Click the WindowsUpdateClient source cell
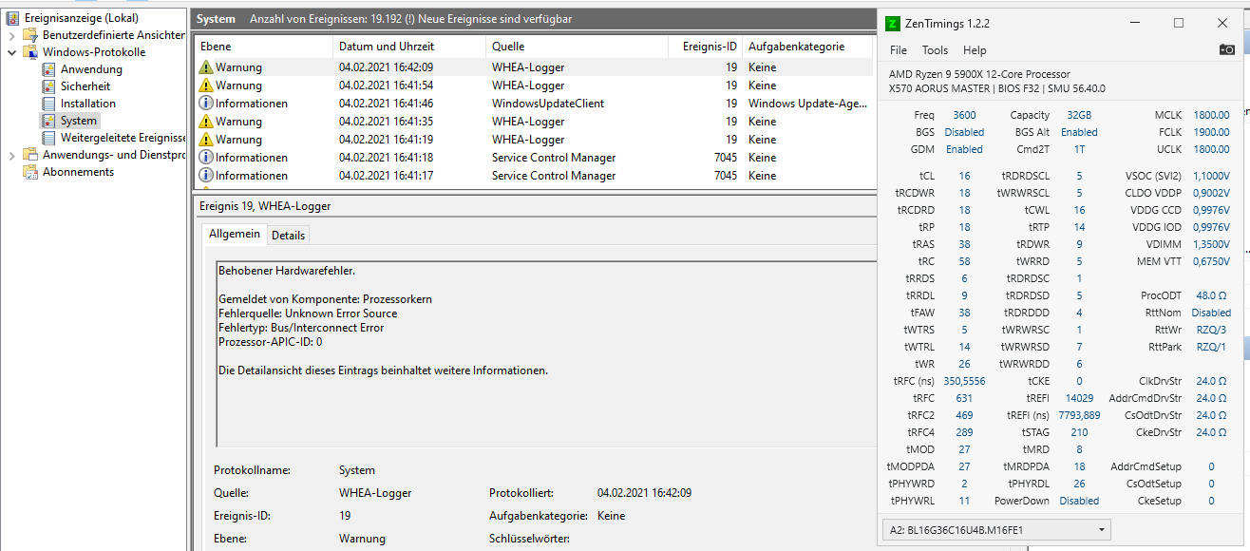The width and height of the screenshot is (1250, 551). click(x=548, y=104)
